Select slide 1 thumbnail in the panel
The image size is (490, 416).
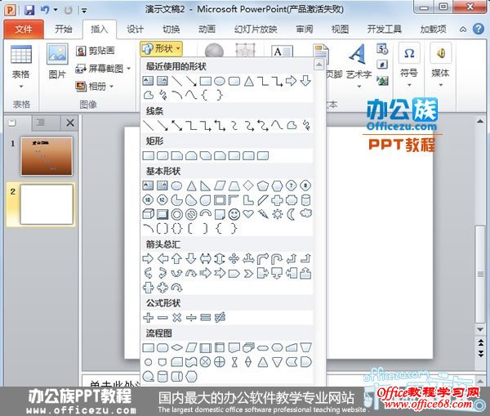click(x=46, y=155)
